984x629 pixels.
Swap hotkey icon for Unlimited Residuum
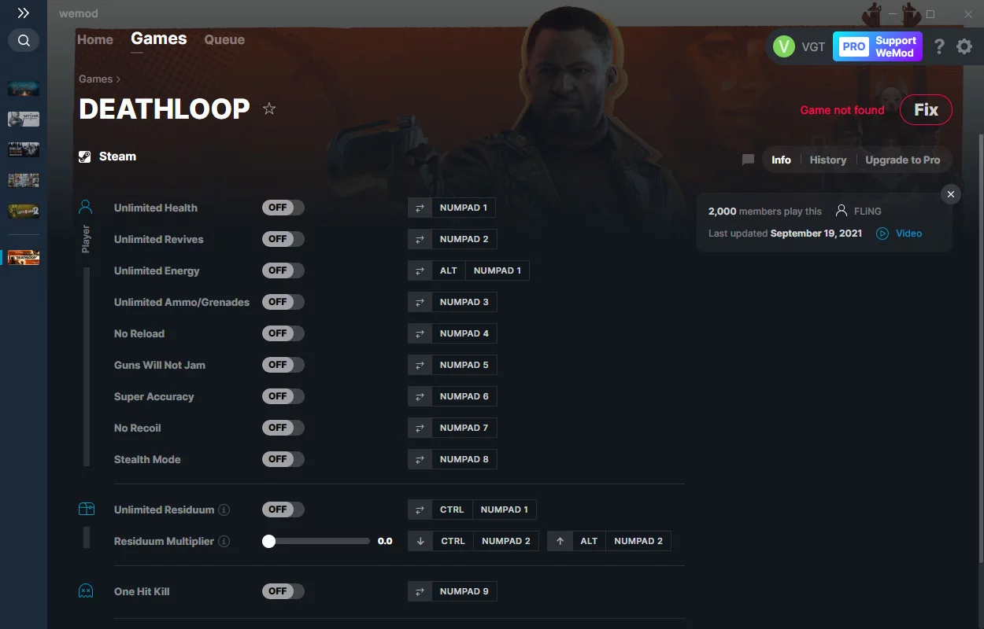coord(420,509)
